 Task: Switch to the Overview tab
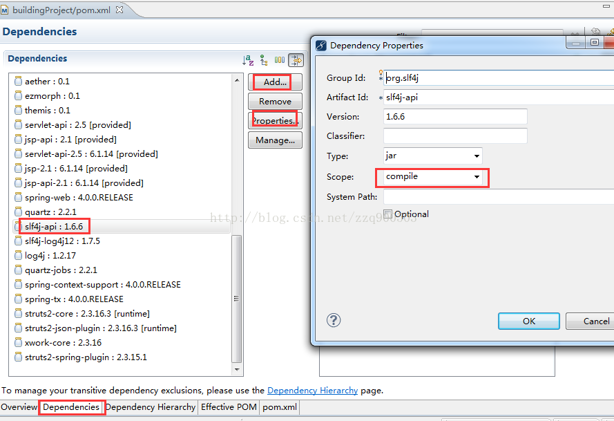tap(19, 407)
